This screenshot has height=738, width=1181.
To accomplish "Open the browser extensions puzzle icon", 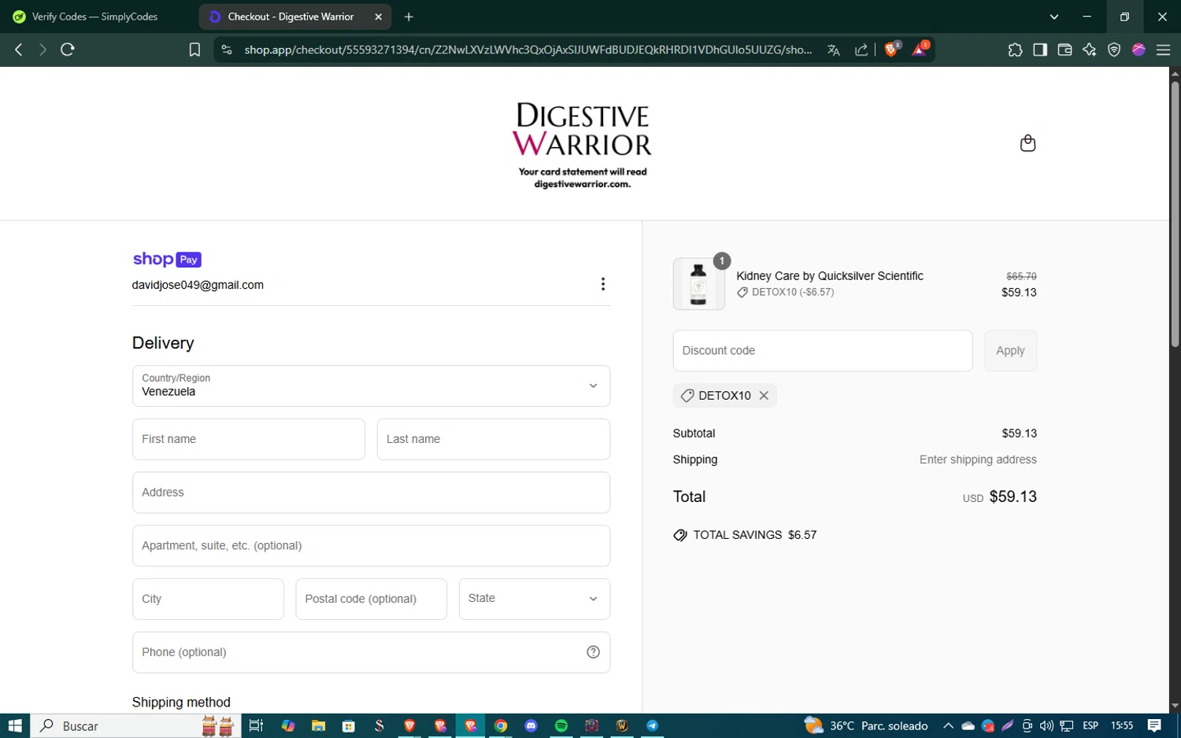I will click(1015, 50).
